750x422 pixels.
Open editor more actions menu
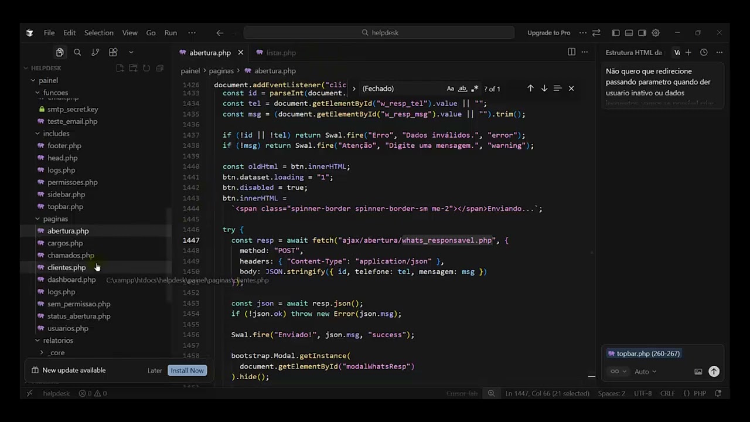click(x=584, y=53)
